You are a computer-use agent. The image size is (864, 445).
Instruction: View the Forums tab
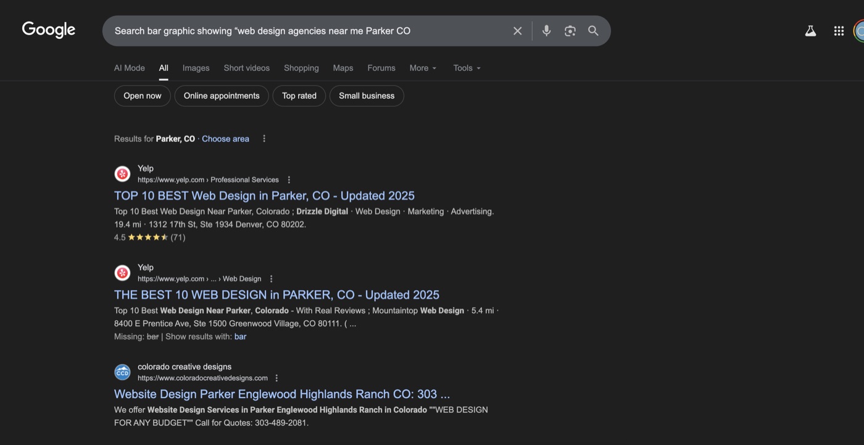[381, 68]
